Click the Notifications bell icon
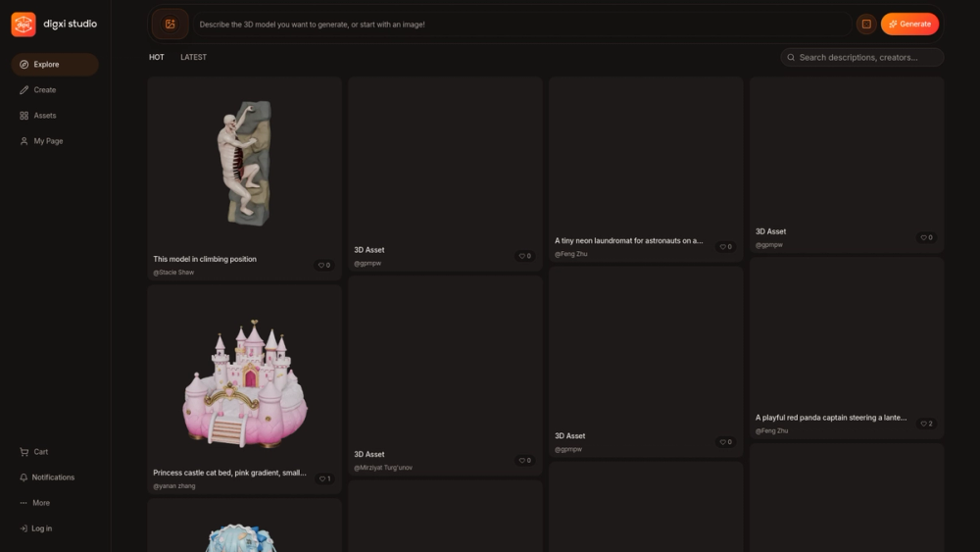This screenshot has height=552, width=980. (24, 477)
